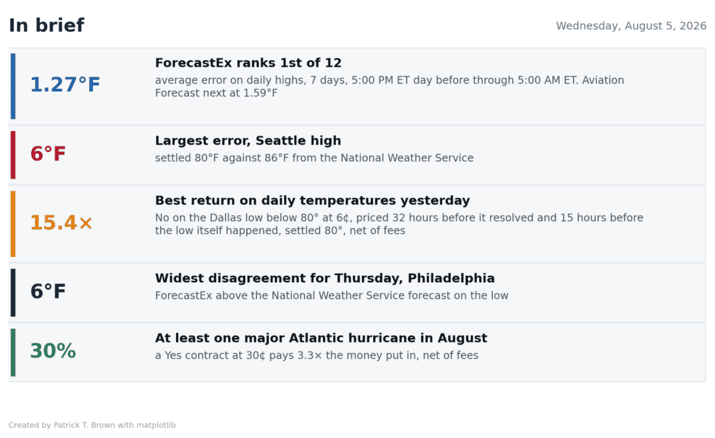Open the 'ForecastEx ranks 1st of 12' headline
This screenshot has width=715, height=438.
tap(248, 63)
